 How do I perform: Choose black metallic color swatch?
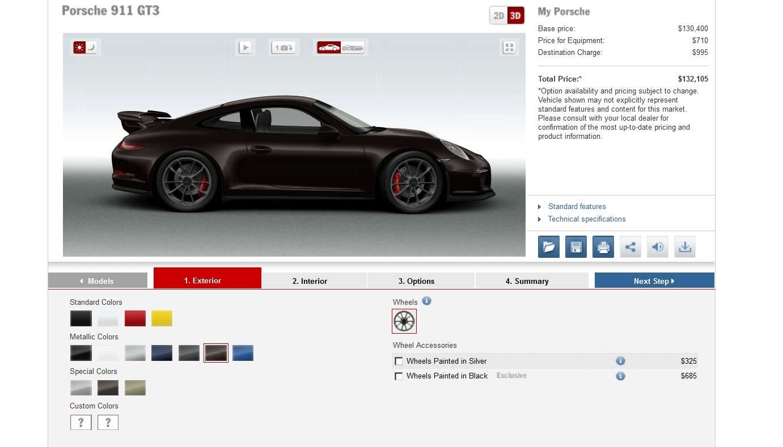click(x=81, y=353)
